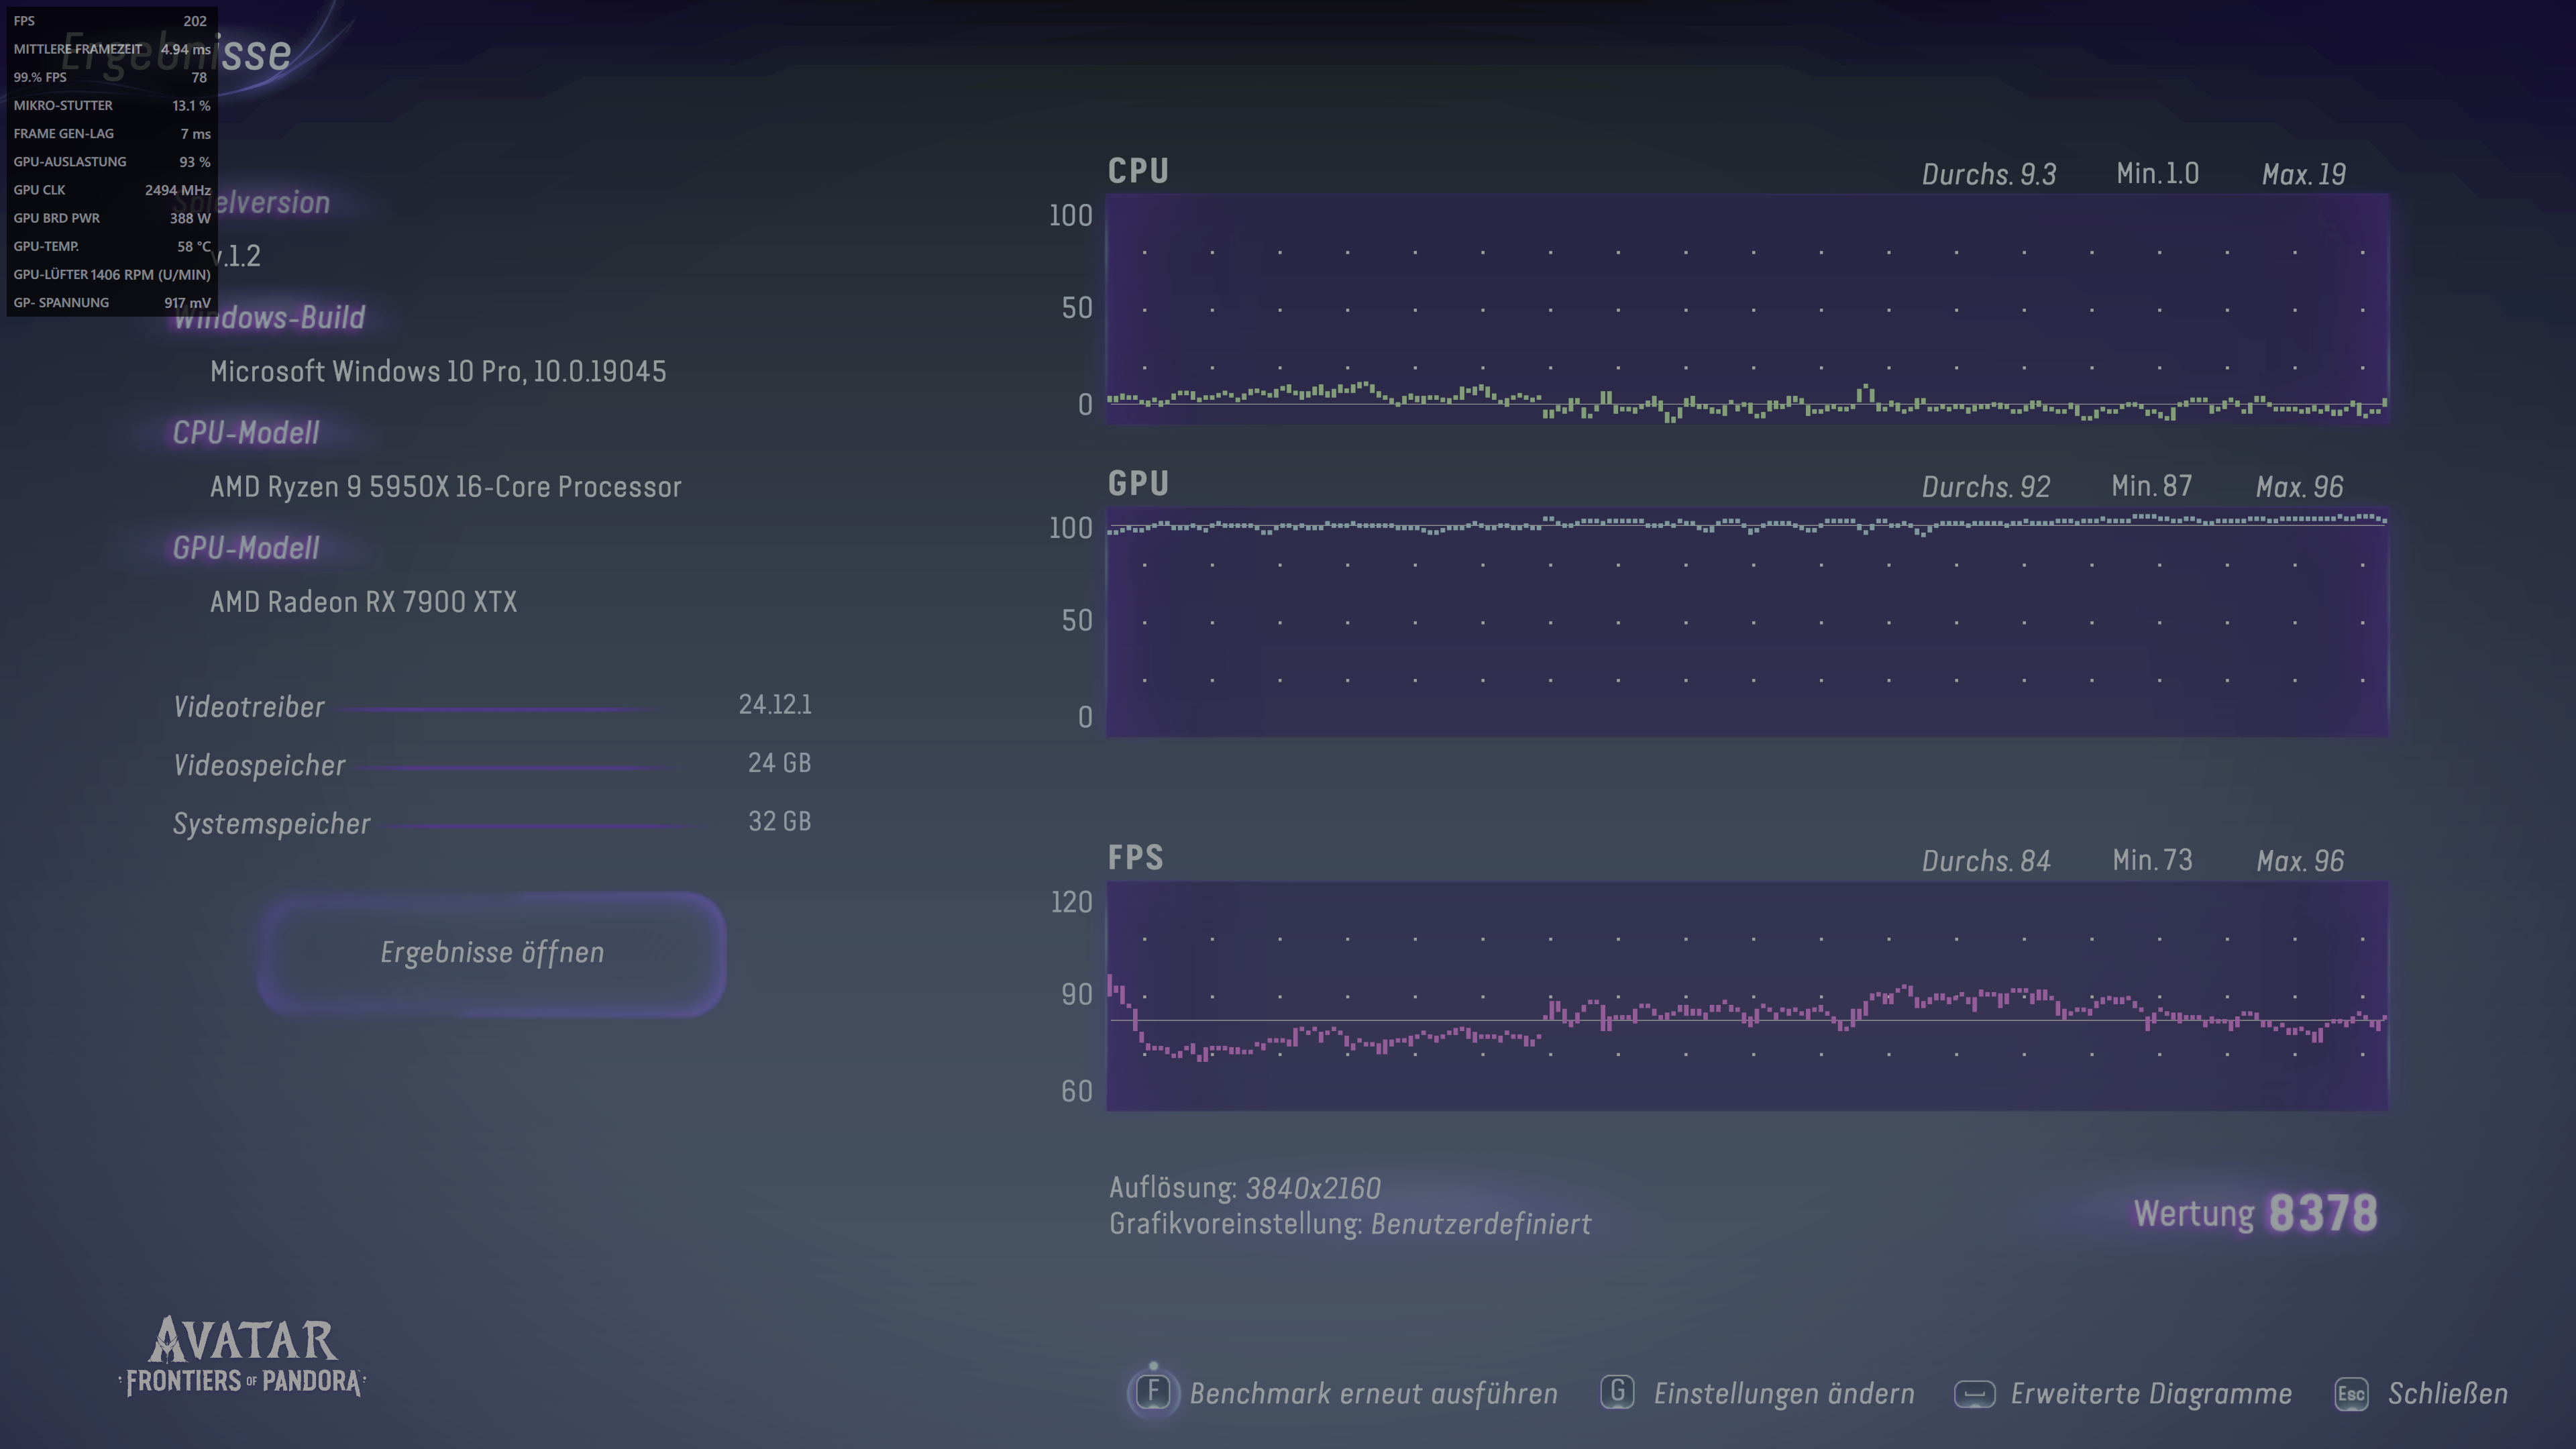Click the G key icon for settings
The width and height of the screenshot is (2576, 1449).
pos(1617,1392)
